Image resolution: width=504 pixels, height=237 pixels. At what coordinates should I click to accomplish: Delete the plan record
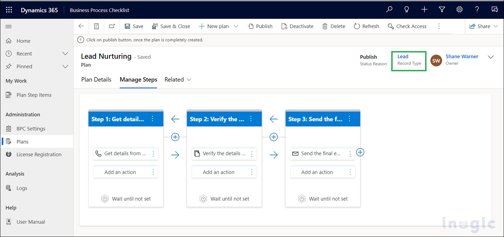(334, 26)
